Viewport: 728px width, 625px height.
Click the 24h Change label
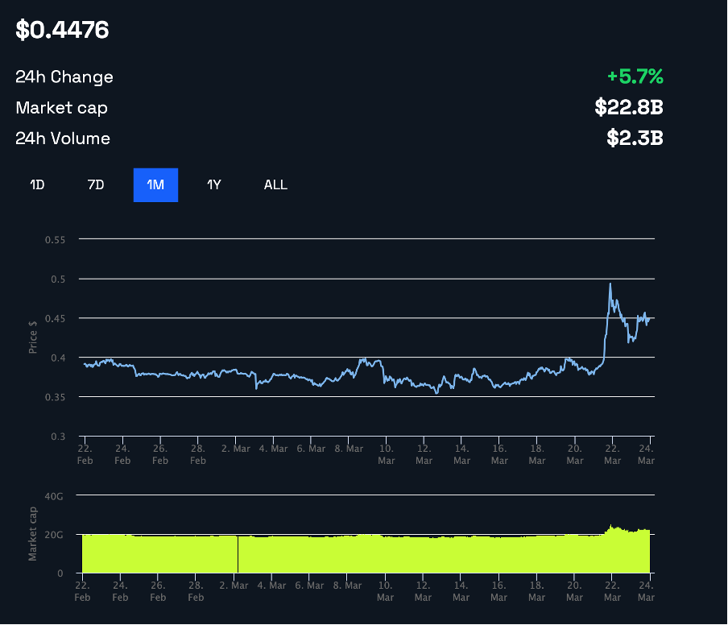click(x=64, y=77)
